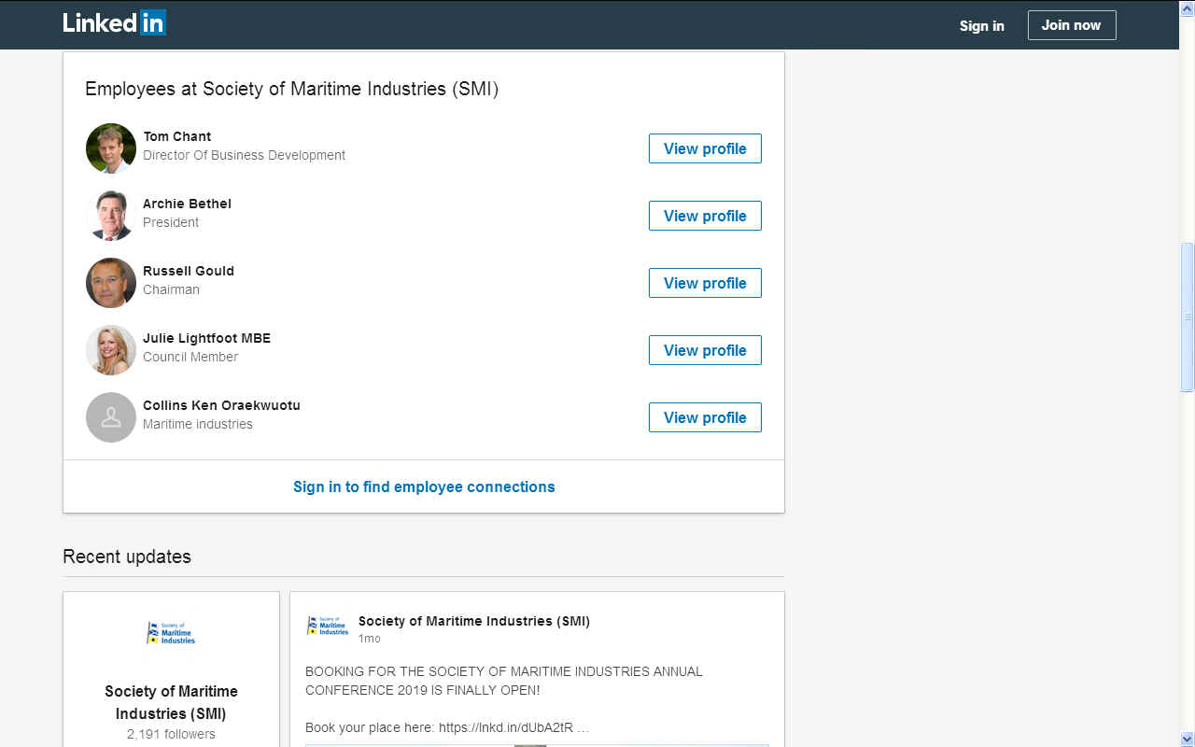Click the name Julie Lightfoot MBE
Viewport: 1195px width, 747px height.
[206, 338]
